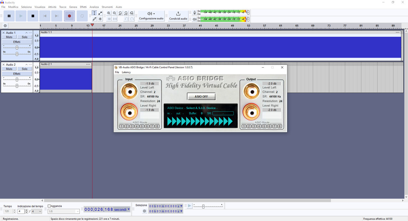
Task: Click the horizontal scrollbar of timeline
Action: coord(188,201)
